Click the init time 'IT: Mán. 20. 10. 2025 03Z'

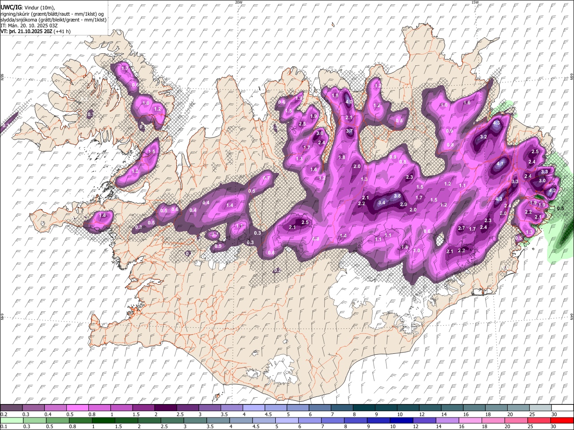(x=28, y=26)
